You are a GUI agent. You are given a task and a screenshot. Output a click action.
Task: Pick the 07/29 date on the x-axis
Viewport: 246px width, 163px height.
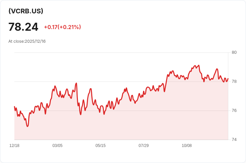(x=144, y=146)
